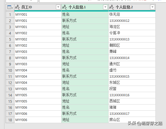The image size is (166, 129).
Task: Click cell 房山区
Action: click(x=132, y=120)
